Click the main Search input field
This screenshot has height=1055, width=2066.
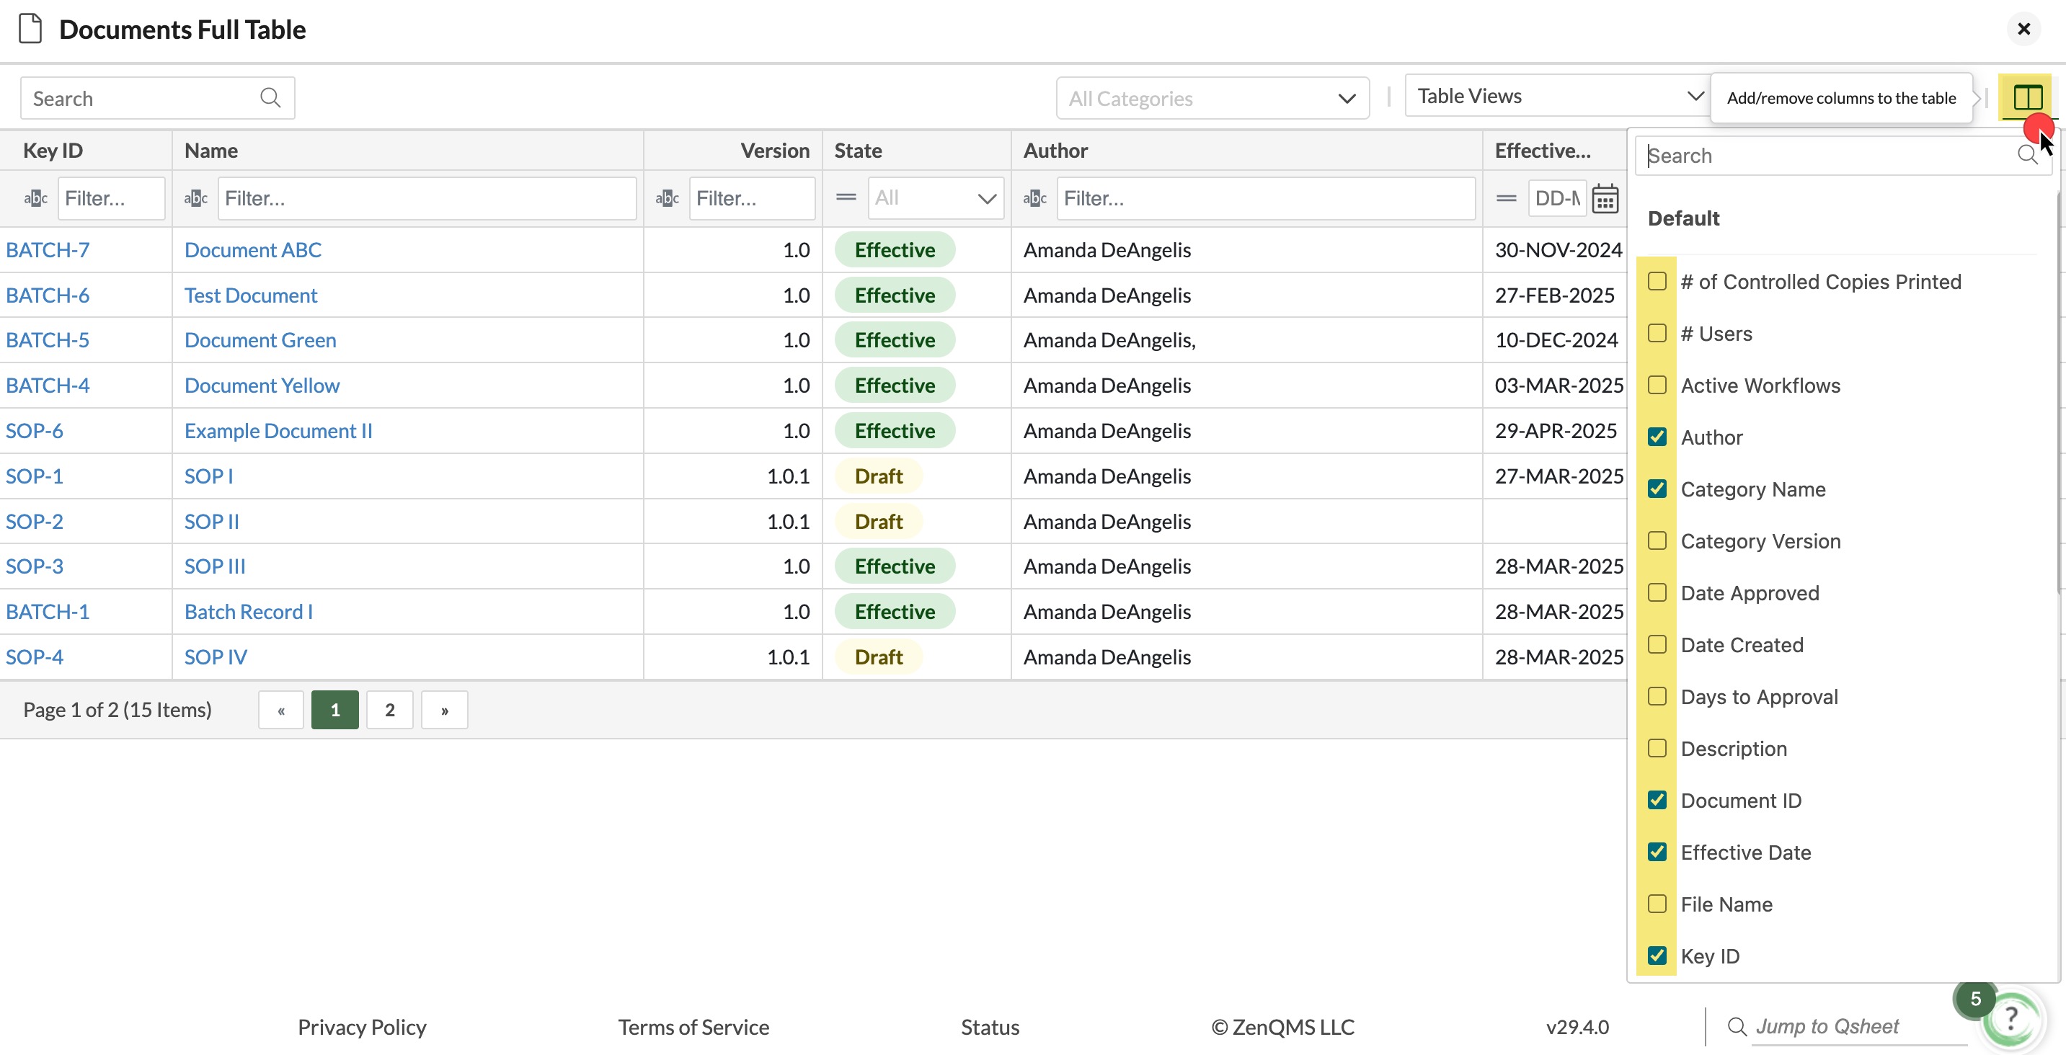(157, 98)
